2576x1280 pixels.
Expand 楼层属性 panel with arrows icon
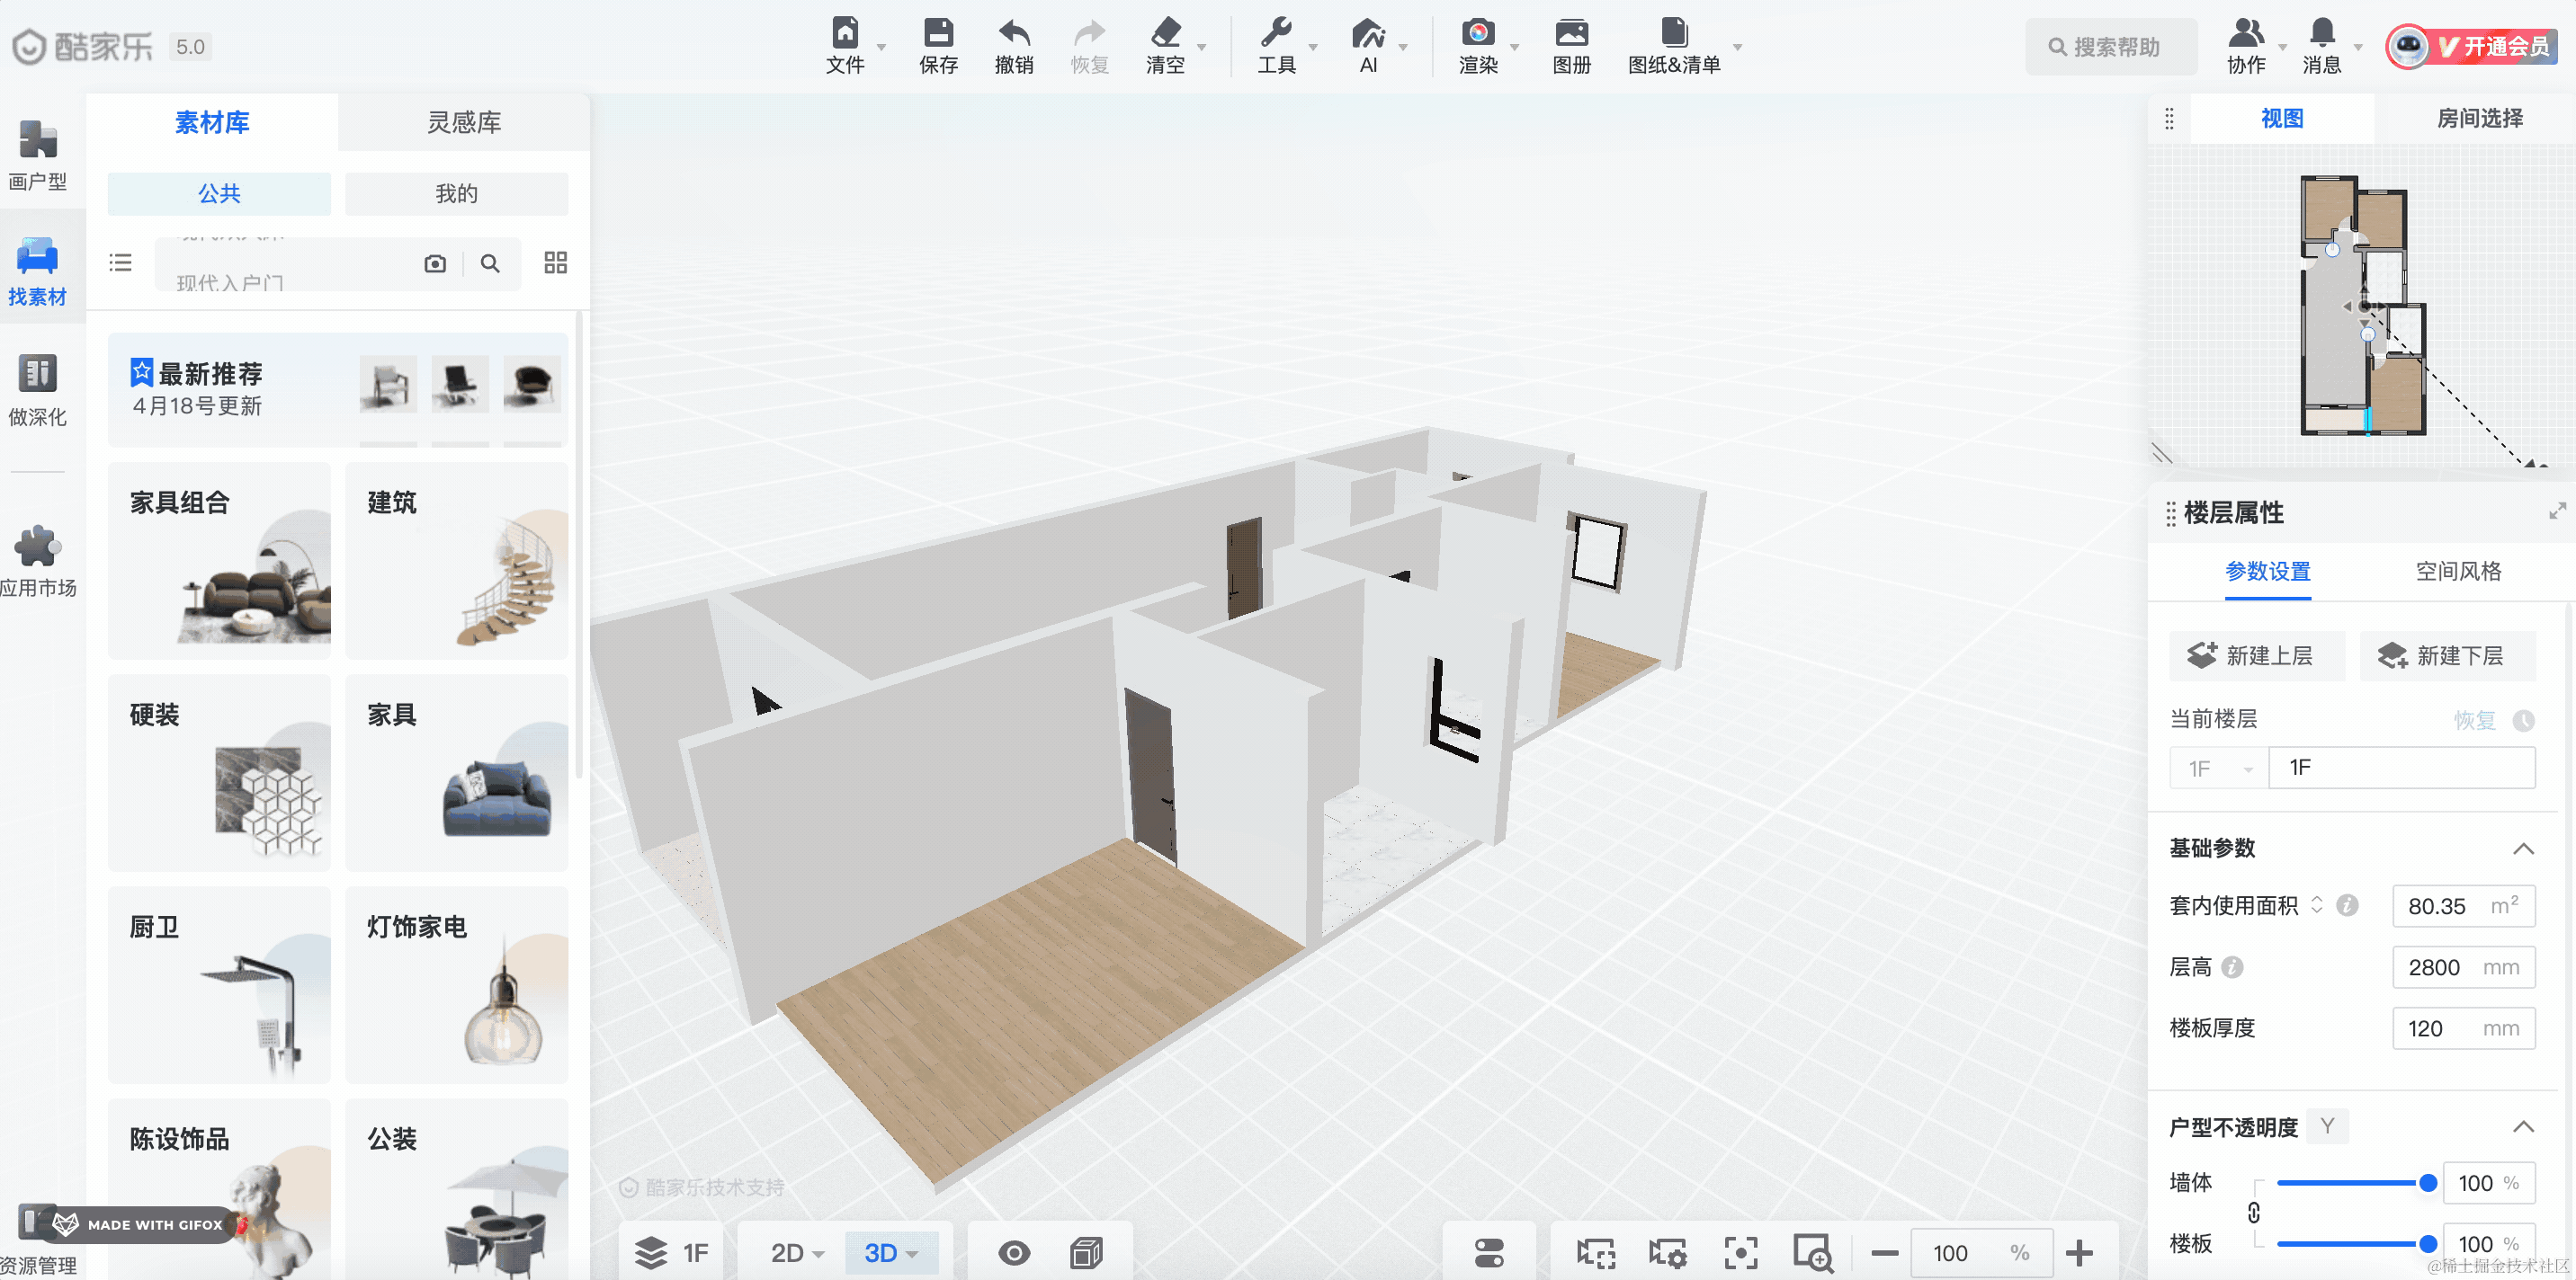(x=2557, y=511)
